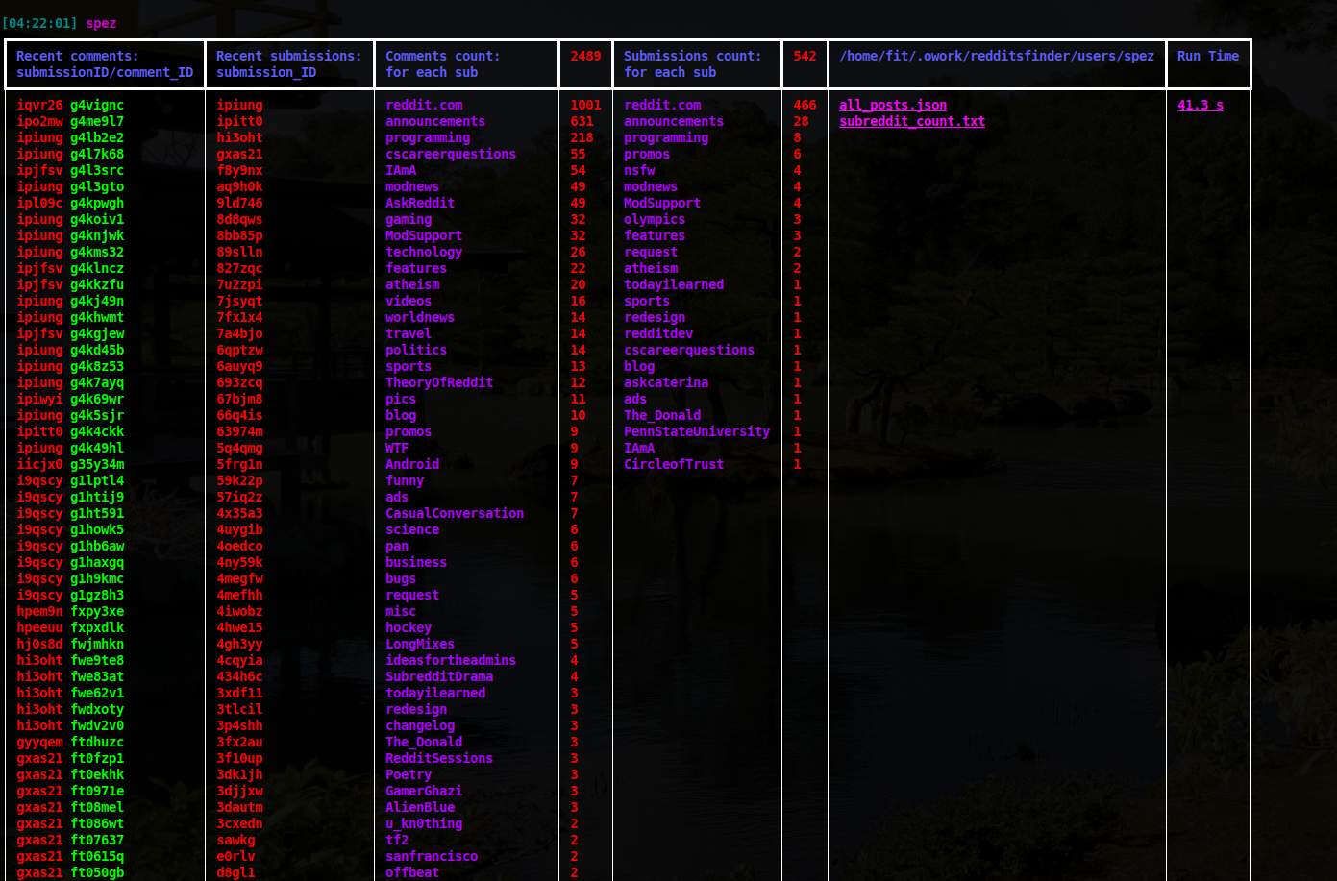Click the gaming subreddit name

(x=409, y=219)
